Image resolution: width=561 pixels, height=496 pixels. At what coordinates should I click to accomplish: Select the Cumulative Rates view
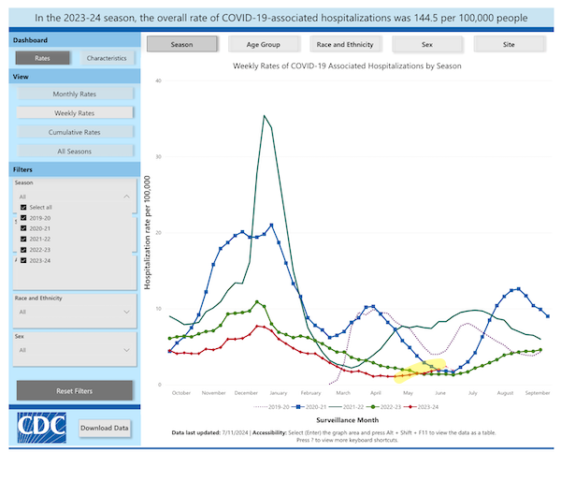click(x=75, y=132)
